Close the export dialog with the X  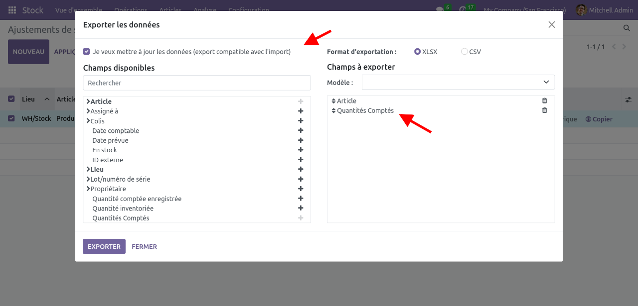point(551,25)
